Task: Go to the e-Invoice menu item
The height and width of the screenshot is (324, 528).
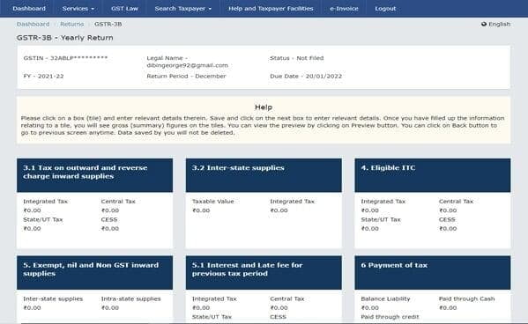Action: 344,9
